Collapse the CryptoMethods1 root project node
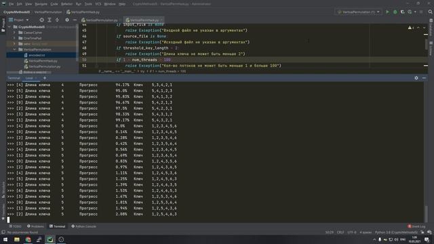The width and height of the screenshot is (434, 244). point(9,27)
